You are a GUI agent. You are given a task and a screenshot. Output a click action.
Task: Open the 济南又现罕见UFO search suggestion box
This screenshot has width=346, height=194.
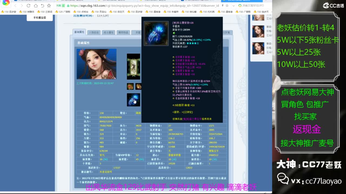point(254,6)
